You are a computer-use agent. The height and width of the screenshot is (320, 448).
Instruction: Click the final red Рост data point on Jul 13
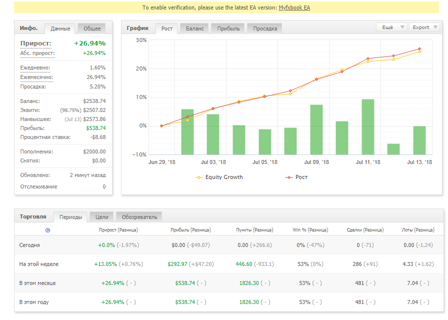click(x=419, y=49)
